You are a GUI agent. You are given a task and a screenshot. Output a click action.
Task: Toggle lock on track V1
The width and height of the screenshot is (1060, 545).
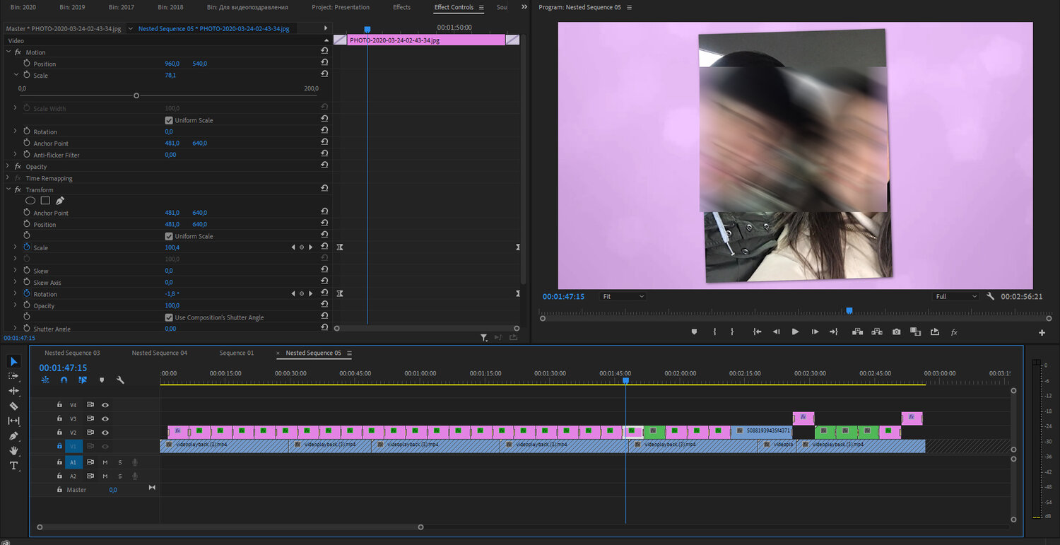click(x=59, y=446)
